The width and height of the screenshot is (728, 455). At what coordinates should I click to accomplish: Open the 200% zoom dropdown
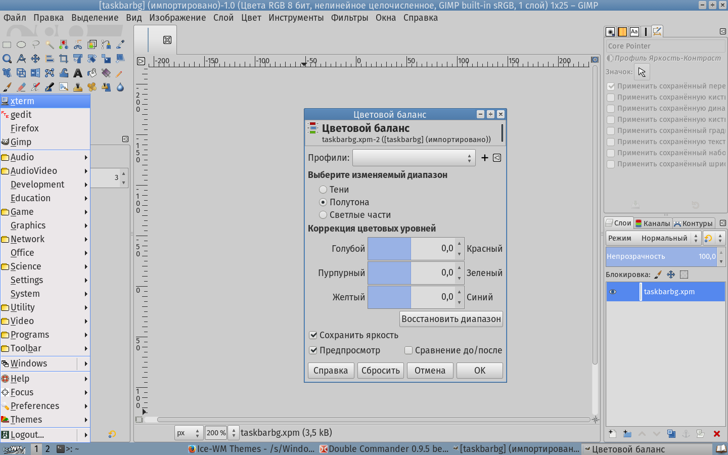point(234,433)
